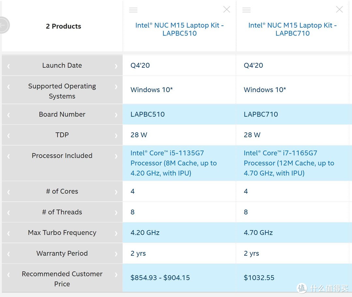352x297 pixels.
Task: Click the back arrow on the left edge
Action: click(x=3, y=25)
